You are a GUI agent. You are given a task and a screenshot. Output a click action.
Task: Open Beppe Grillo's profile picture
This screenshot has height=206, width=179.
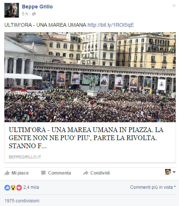tap(12, 10)
